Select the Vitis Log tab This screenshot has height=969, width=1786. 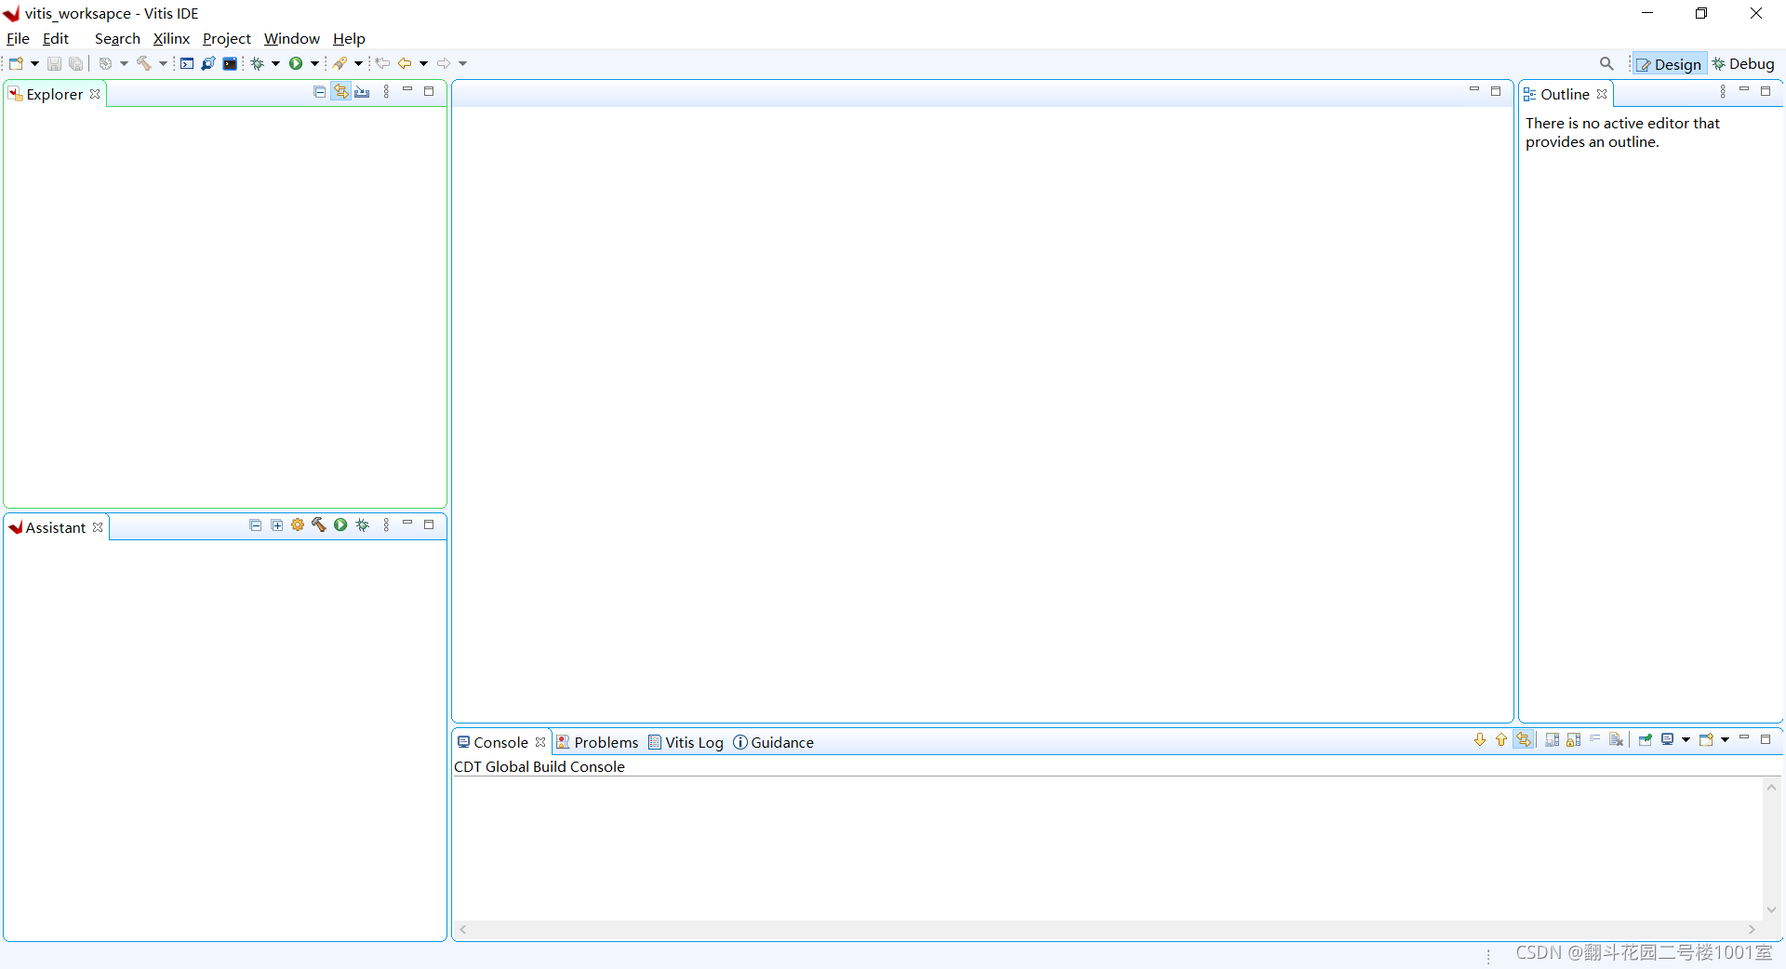[x=686, y=742]
